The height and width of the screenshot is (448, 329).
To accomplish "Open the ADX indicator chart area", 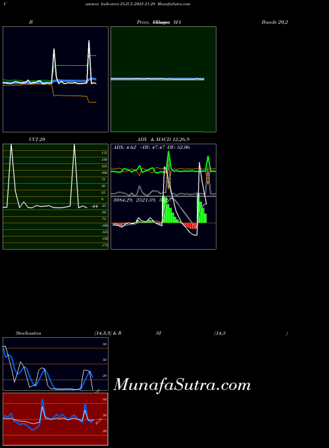I will point(163,170).
